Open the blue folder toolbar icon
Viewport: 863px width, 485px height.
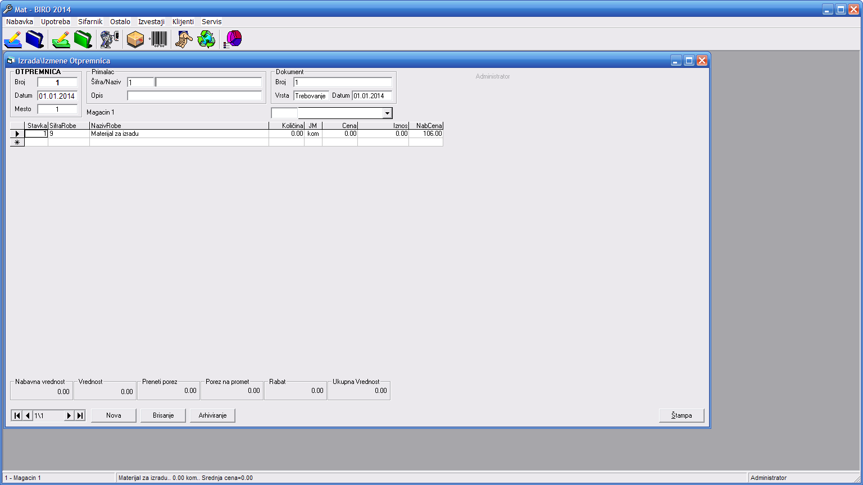click(35, 39)
